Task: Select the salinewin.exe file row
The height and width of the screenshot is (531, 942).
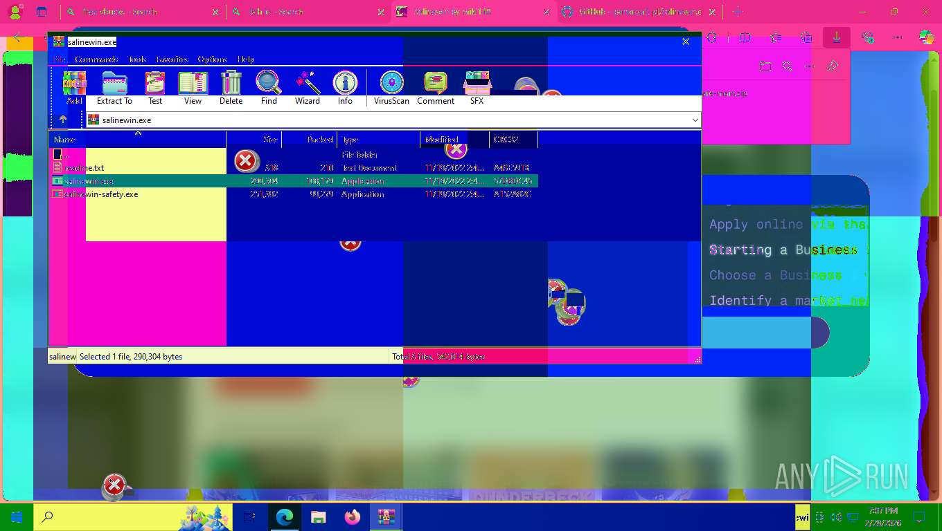Action: pos(294,181)
